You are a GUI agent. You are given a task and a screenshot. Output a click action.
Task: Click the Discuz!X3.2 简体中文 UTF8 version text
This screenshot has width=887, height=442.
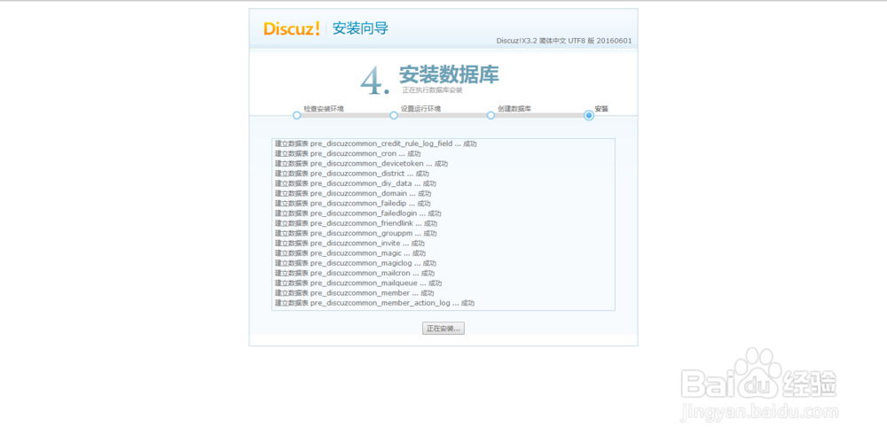564,41
